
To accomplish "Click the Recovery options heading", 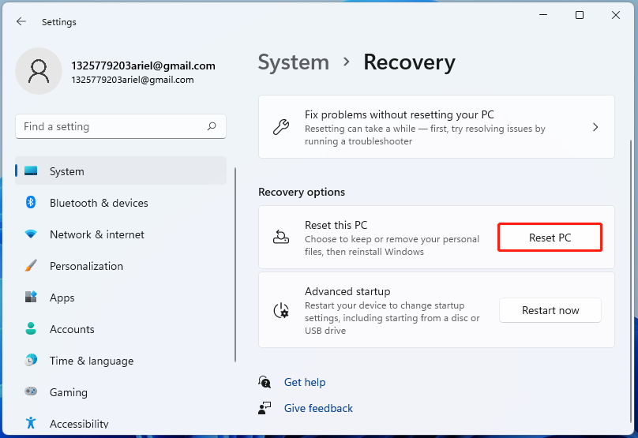I will pos(302,192).
